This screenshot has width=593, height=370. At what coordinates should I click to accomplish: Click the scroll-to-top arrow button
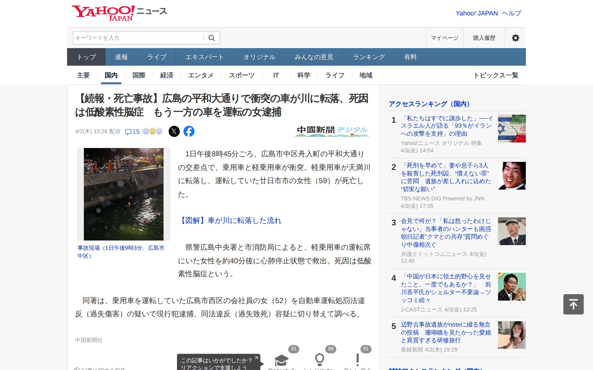coord(573,304)
